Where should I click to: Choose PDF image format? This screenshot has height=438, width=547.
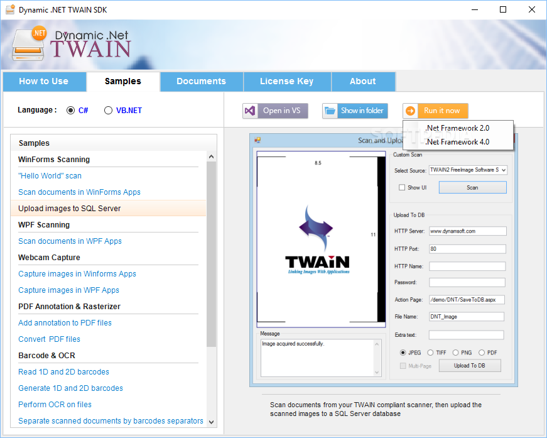tap(482, 353)
